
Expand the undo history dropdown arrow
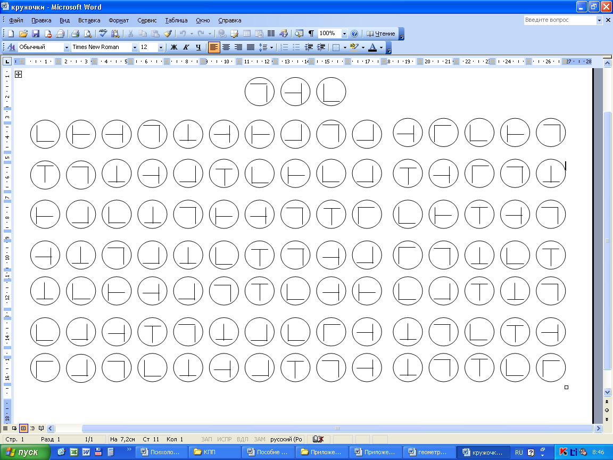point(192,34)
